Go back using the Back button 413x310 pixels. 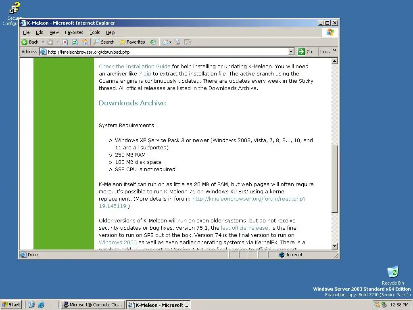(x=30, y=42)
